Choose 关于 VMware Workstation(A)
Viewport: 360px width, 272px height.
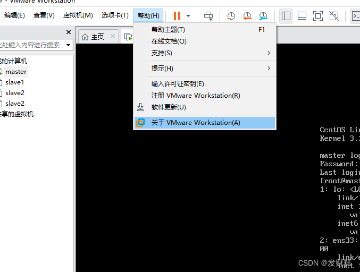(x=205, y=123)
